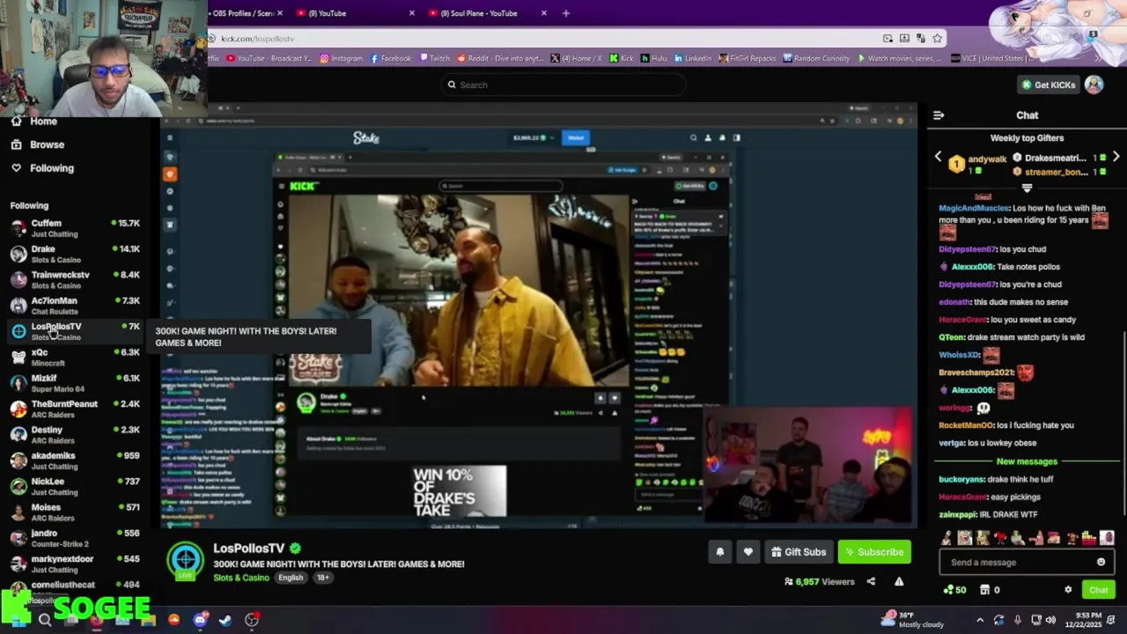Report stream with the warning triangle icon
The width and height of the screenshot is (1127, 634).
pos(899,581)
